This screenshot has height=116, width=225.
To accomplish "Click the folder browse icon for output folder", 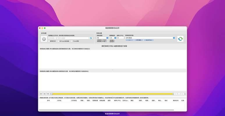I will pyautogui.click(x=91, y=38).
